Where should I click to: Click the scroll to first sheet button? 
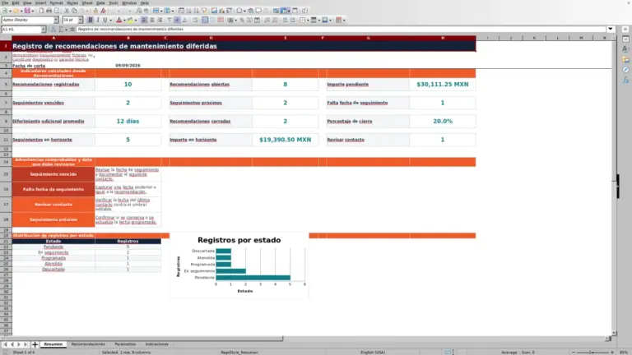(5, 344)
